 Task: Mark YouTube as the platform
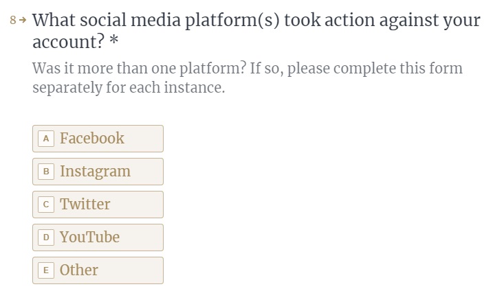(98, 237)
